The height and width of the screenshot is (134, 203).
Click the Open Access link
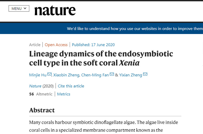click(x=56, y=45)
